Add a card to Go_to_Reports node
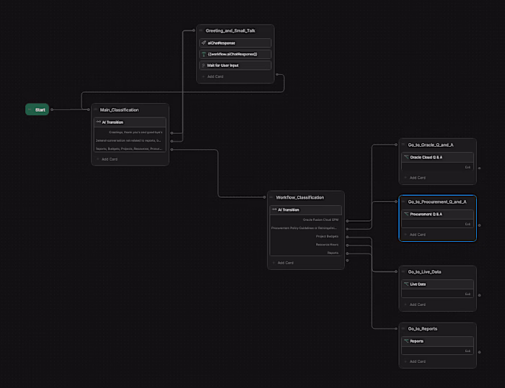Screen dimensions: 505x388 (415, 361)
